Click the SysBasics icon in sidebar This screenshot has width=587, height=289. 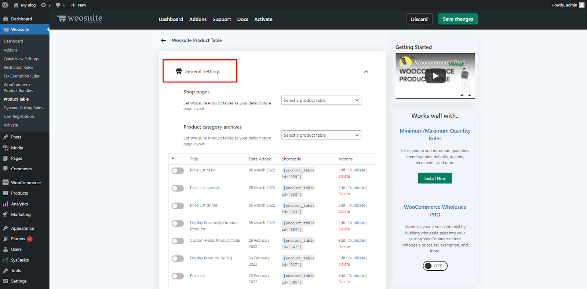coord(6,260)
